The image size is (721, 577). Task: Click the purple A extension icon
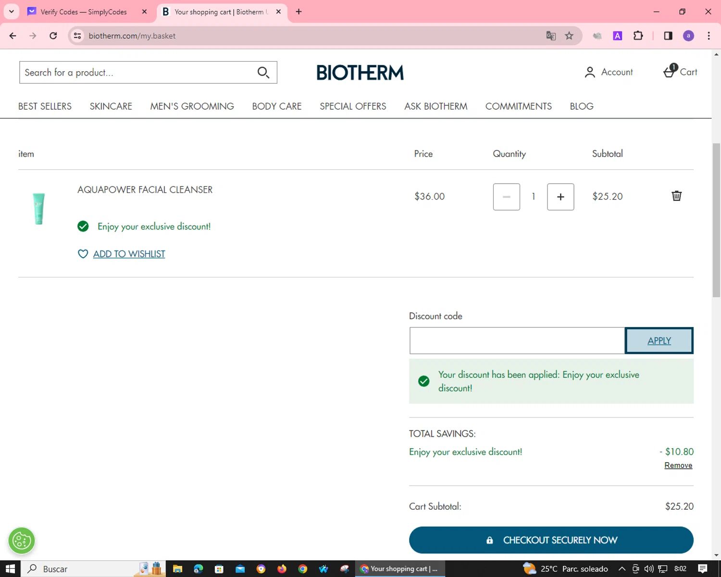[618, 36]
